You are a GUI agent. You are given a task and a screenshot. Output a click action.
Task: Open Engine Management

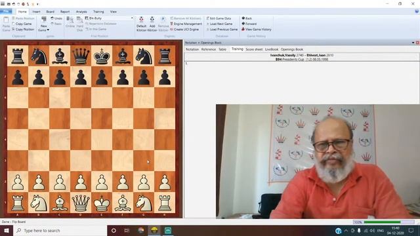186,24
